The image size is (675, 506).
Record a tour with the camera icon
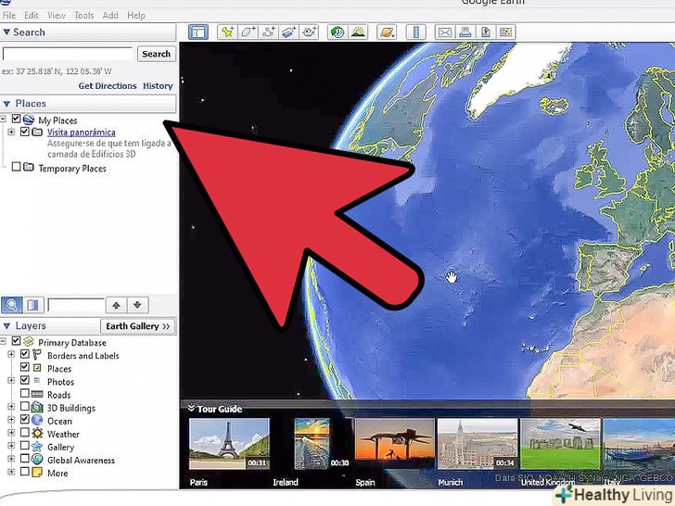click(309, 32)
